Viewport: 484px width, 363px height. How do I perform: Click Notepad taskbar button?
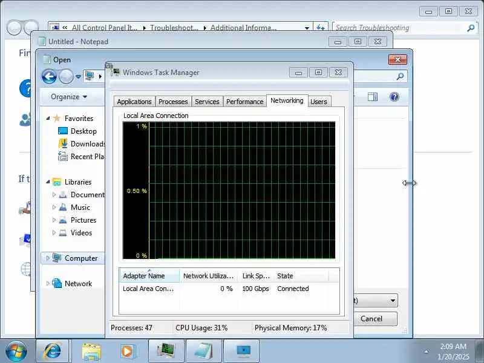(x=204, y=351)
